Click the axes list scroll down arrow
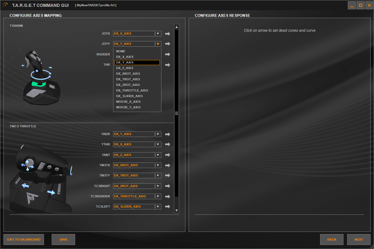Viewport: 374px width, 249px height. (x=176, y=210)
